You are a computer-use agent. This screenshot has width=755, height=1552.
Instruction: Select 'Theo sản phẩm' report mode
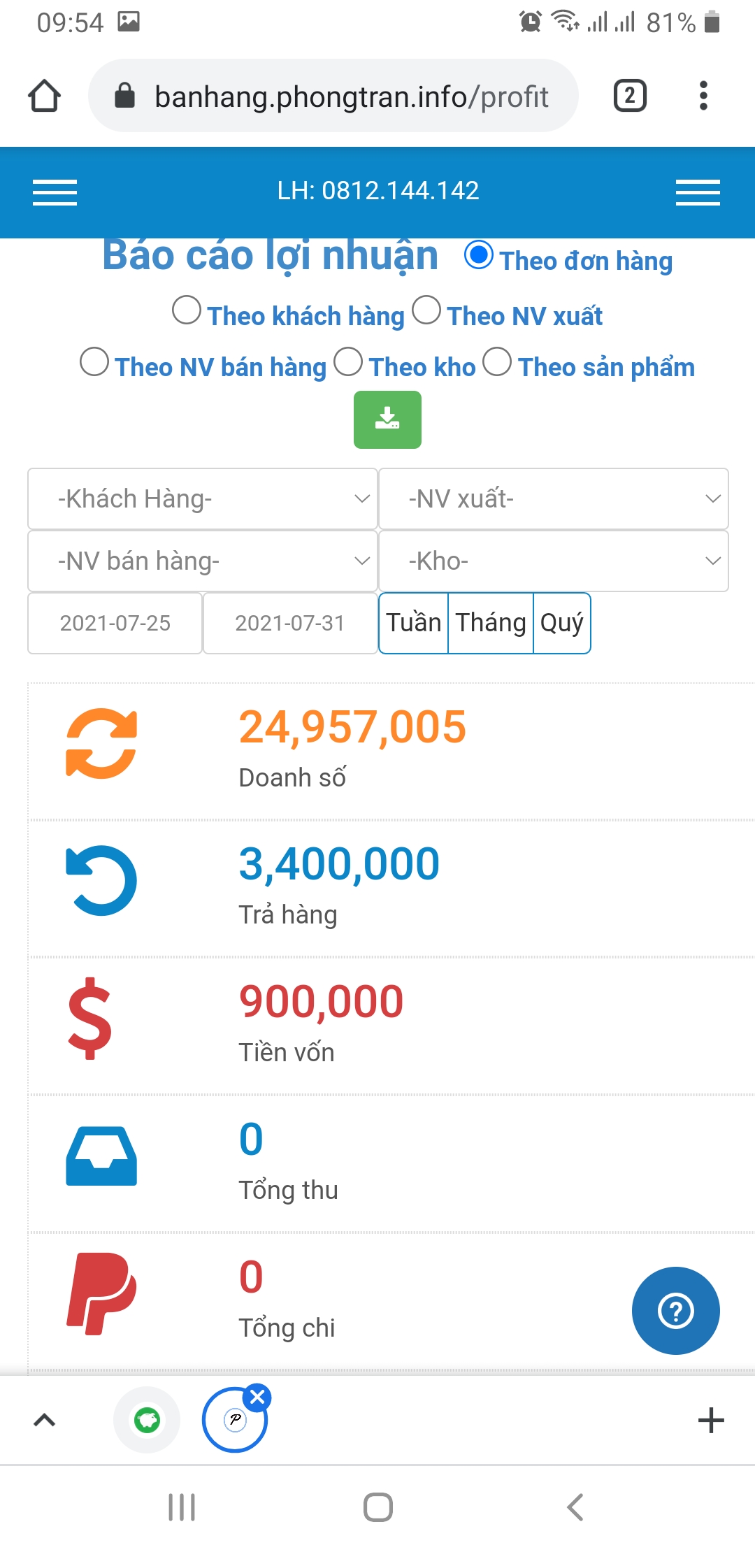tap(497, 362)
